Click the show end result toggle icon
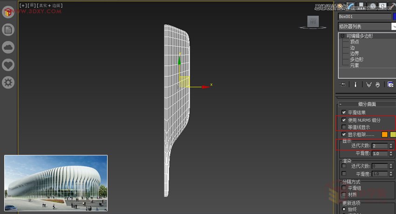 [x=355, y=85]
